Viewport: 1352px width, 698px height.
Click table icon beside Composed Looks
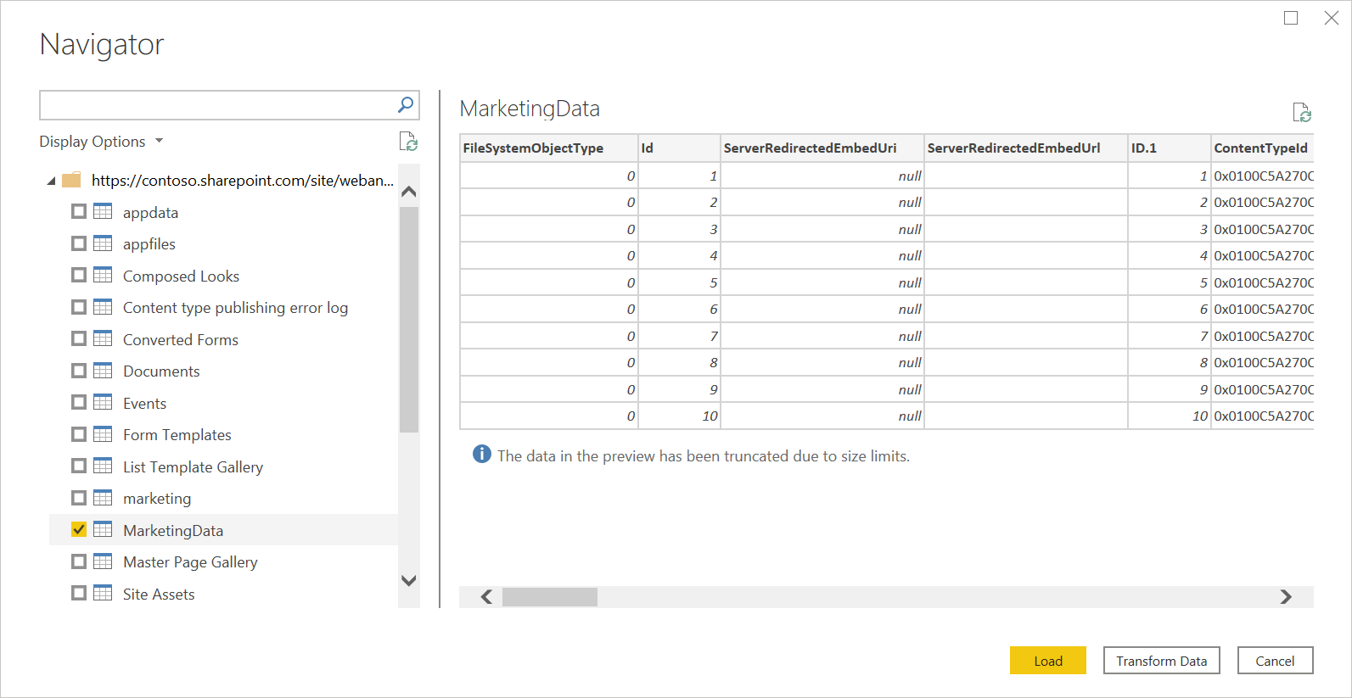pos(103,275)
